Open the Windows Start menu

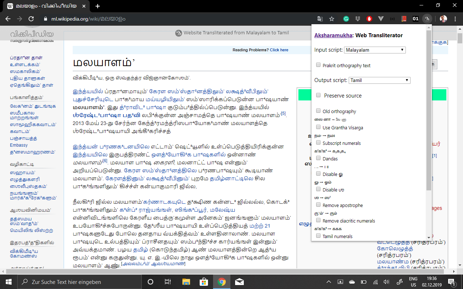click(9, 282)
